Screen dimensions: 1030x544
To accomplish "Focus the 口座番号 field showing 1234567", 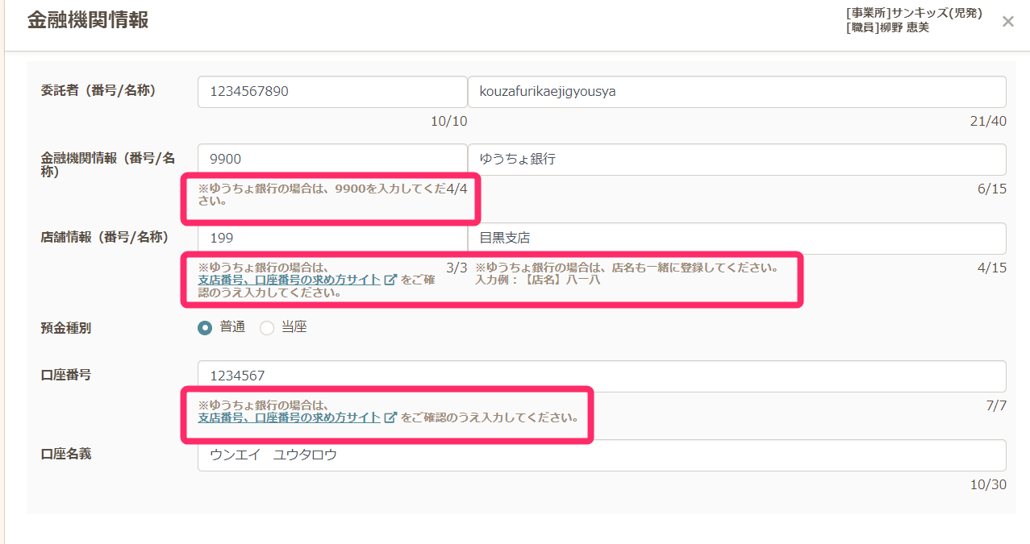I will (x=601, y=376).
